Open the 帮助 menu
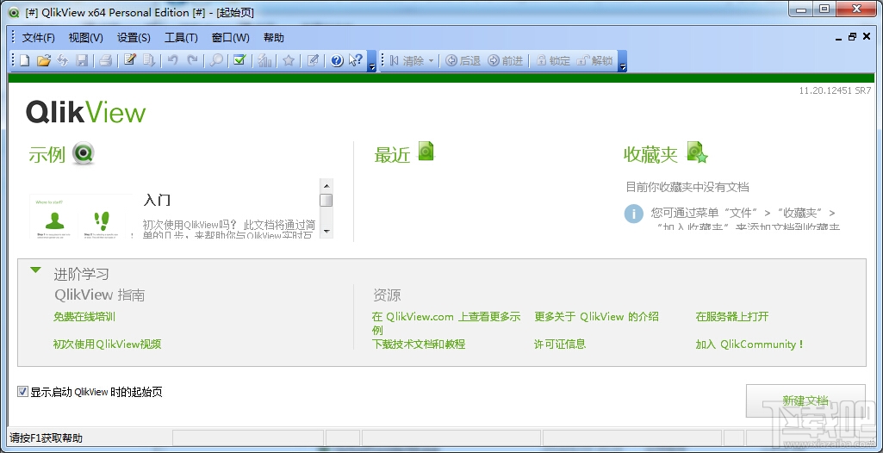 [274, 38]
